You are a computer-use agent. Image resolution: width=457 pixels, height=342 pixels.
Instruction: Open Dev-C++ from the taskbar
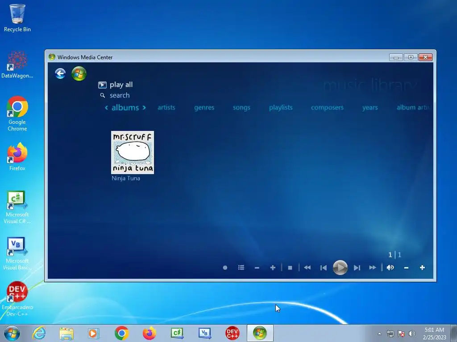[232, 333]
